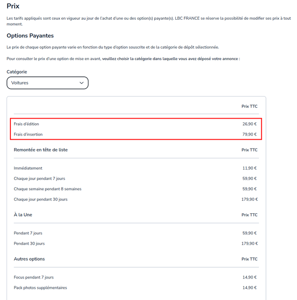Select Pack photos supplémentaires row
Screen dimensions: 297x300
tap(136, 287)
